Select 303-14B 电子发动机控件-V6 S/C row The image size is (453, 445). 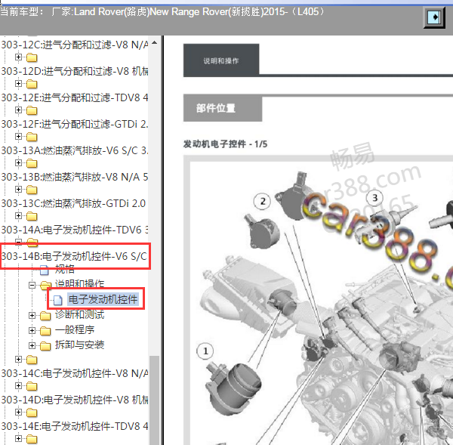(75, 256)
